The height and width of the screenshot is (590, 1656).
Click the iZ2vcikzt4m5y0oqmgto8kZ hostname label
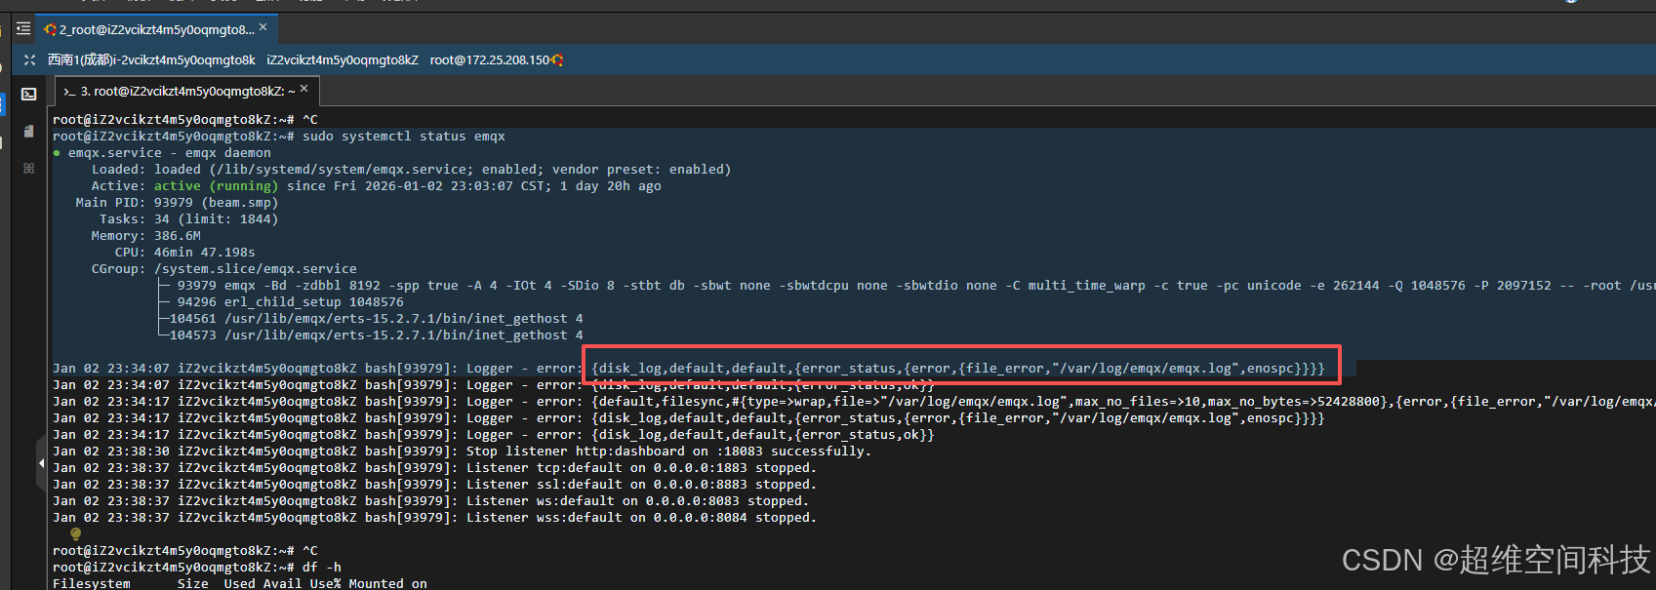click(x=343, y=59)
